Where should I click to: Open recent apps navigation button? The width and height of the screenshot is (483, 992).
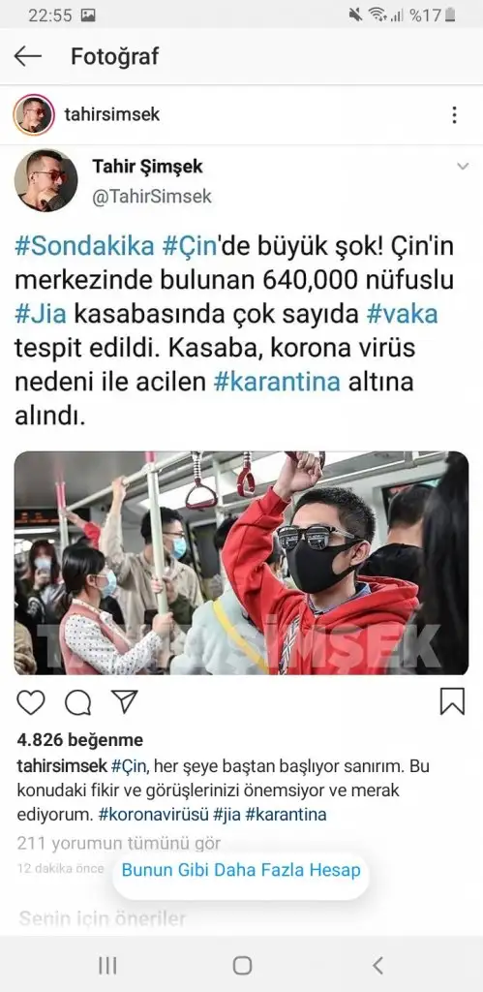108,966
